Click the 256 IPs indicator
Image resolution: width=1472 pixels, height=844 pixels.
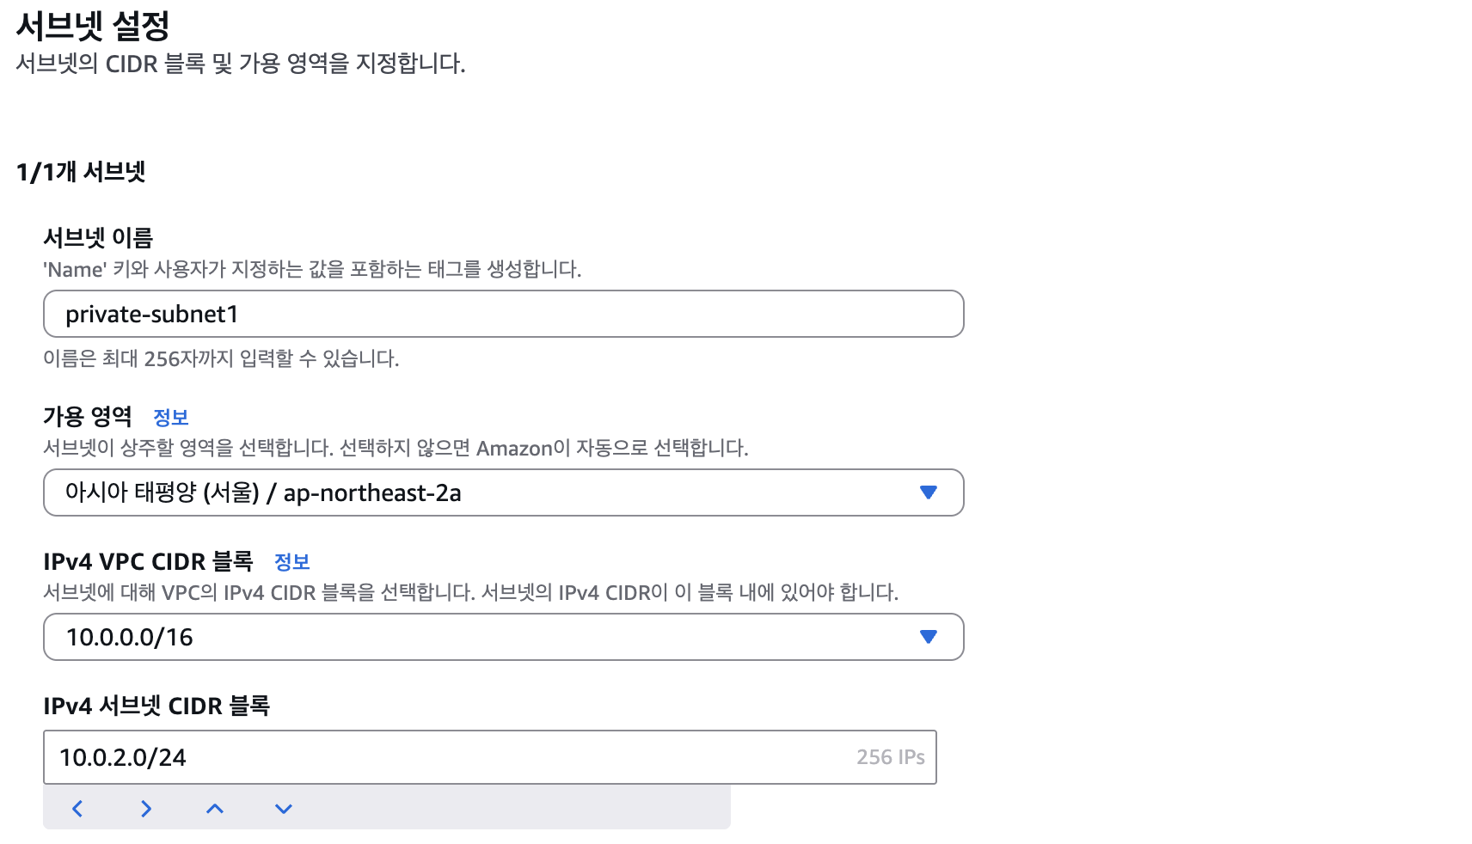point(890,757)
